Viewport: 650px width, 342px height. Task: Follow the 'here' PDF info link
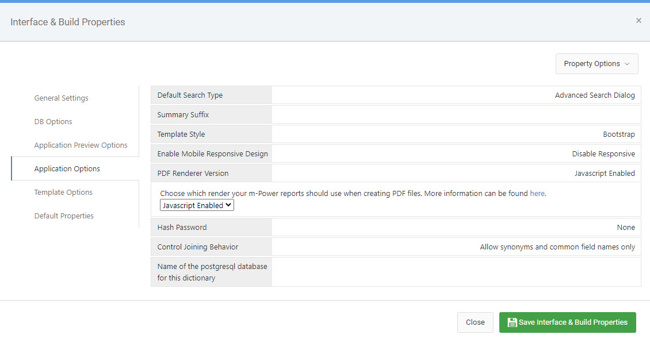(x=537, y=193)
